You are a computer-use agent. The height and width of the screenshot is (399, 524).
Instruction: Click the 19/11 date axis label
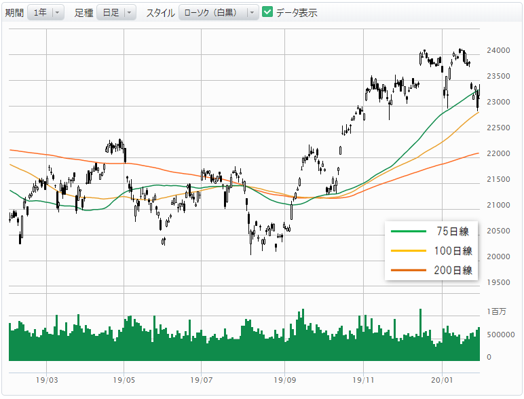pyautogui.click(x=363, y=380)
